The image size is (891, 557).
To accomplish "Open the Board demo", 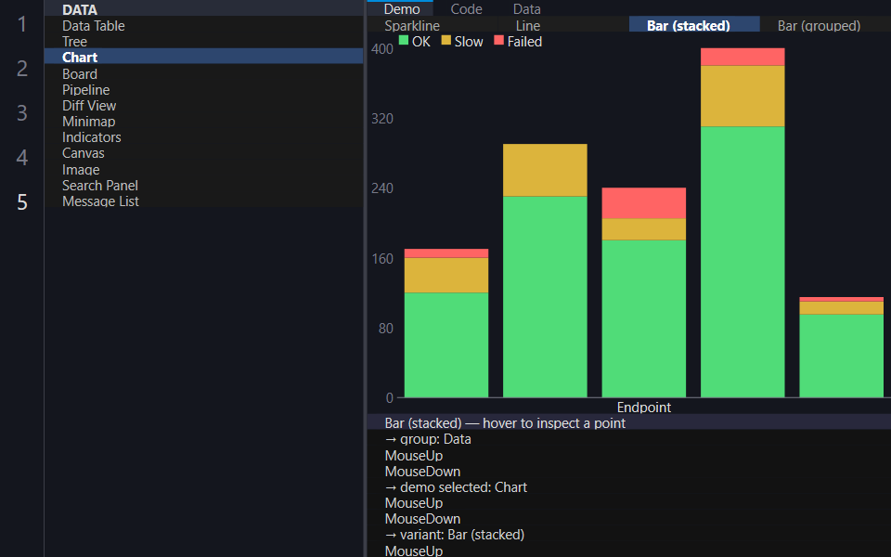I will (203, 73).
